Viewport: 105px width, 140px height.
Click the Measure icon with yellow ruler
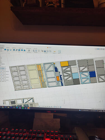click(x=54, y=51)
